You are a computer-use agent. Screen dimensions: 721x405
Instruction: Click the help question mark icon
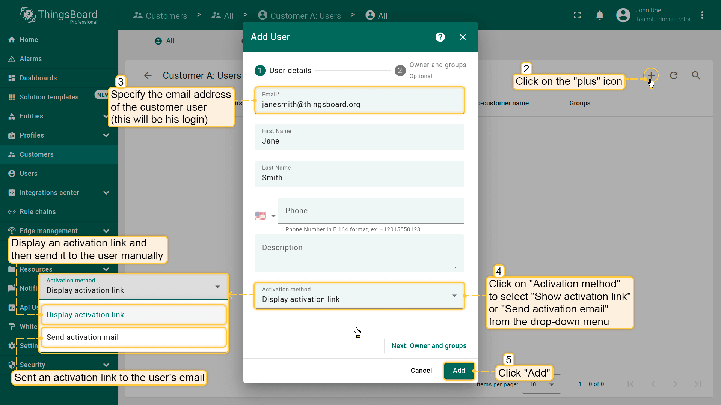pos(440,37)
